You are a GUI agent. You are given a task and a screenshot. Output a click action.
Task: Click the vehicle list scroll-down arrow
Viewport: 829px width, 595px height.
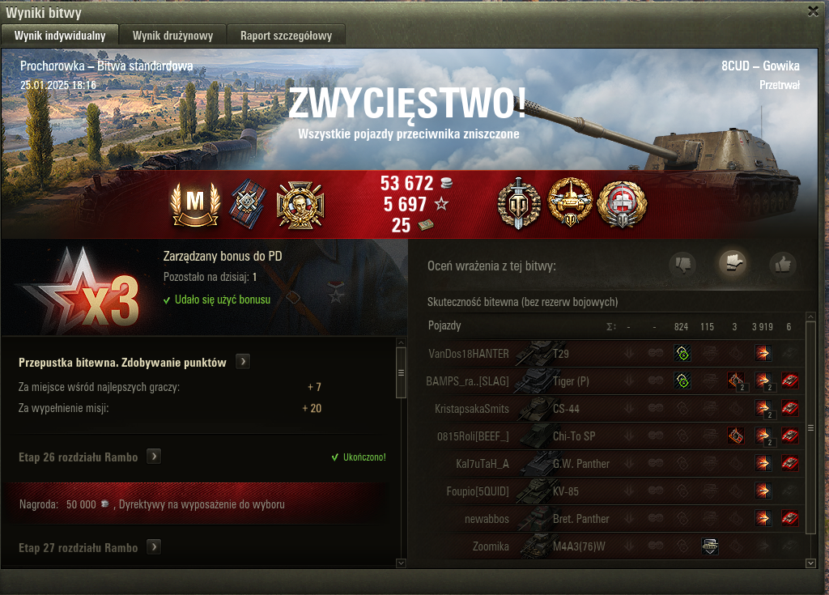810,563
